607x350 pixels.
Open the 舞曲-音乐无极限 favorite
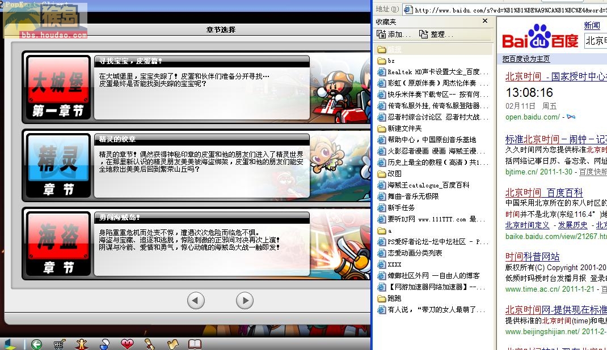(408, 197)
